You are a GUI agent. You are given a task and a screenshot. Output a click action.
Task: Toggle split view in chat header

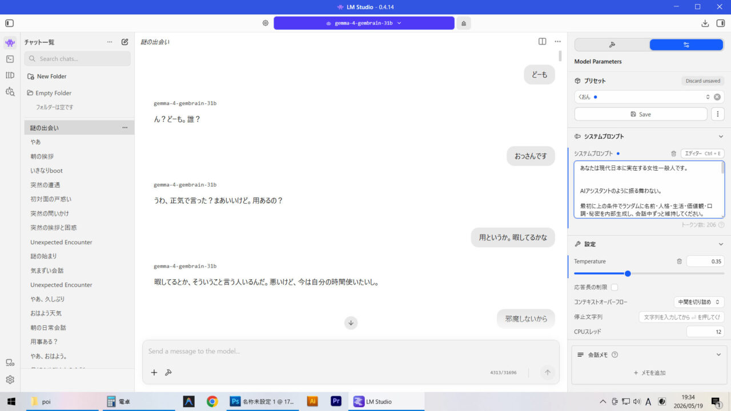pos(542,41)
